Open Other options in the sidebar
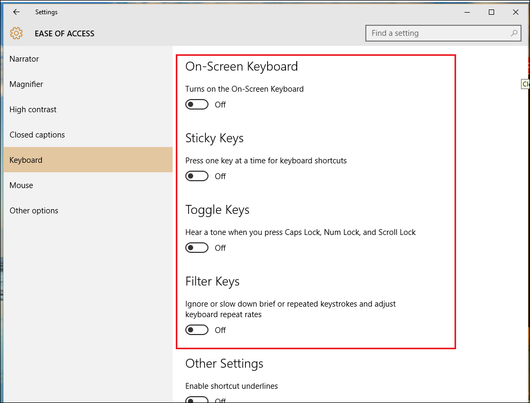This screenshot has width=530, height=403. coord(34,211)
